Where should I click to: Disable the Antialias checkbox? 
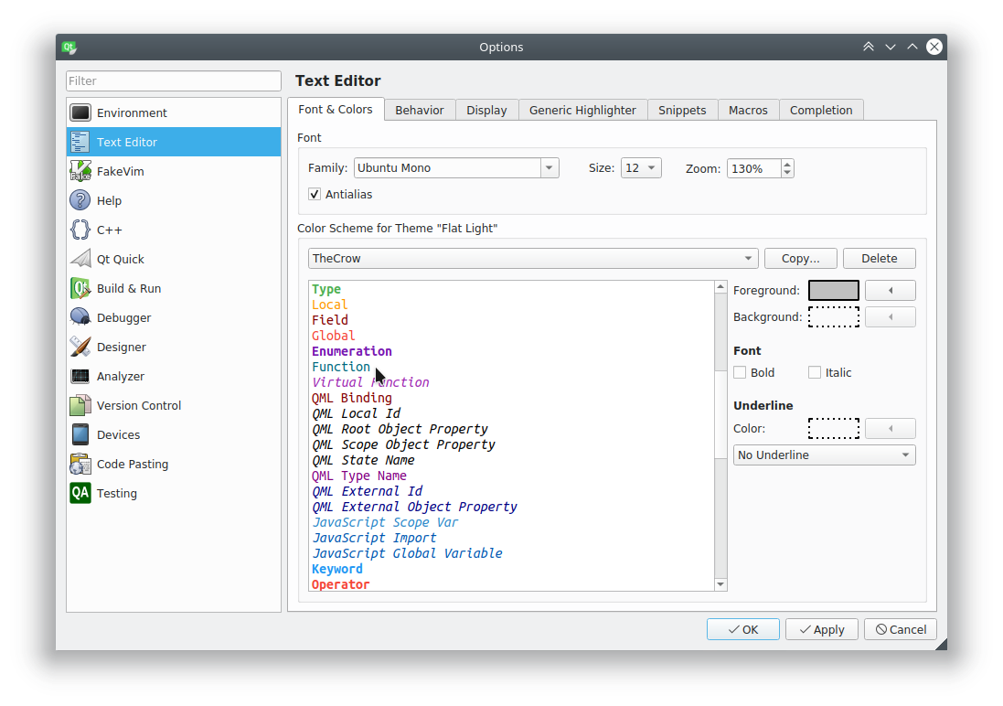pyautogui.click(x=315, y=194)
